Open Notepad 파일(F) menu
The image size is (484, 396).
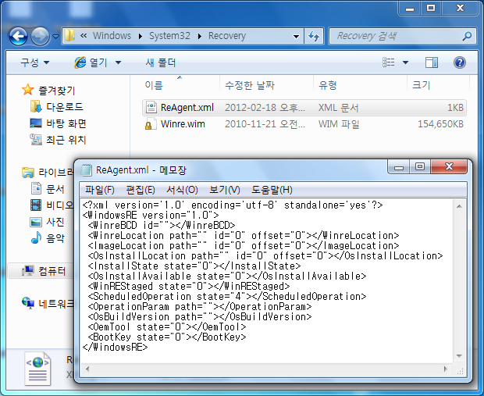99,190
